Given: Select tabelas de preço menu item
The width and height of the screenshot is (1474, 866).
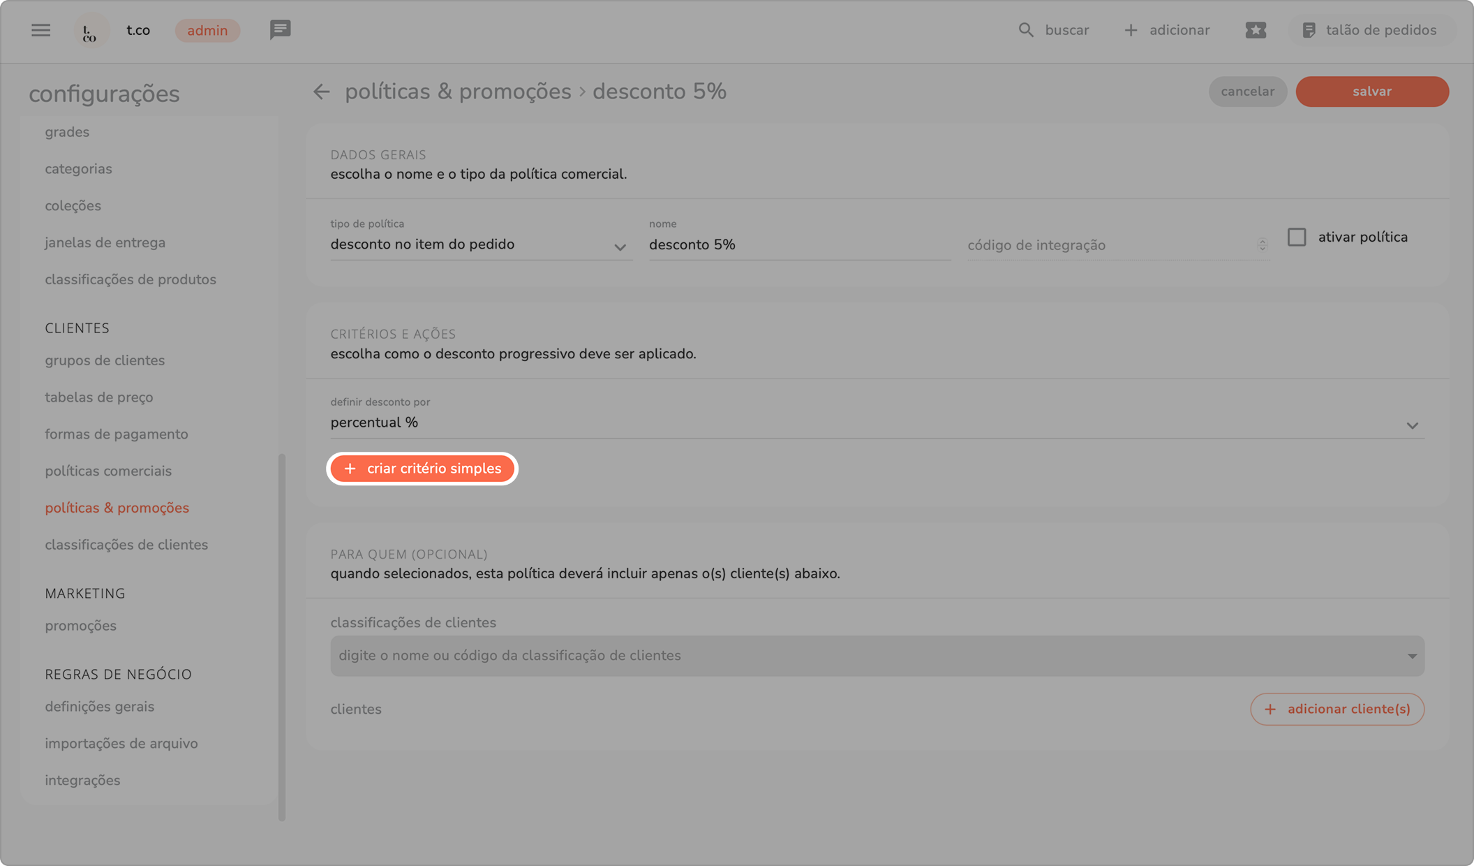Looking at the screenshot, I should (99, 397).
